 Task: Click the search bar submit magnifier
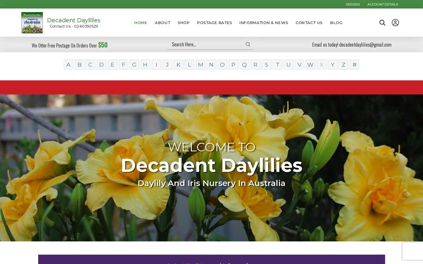pos(248,44)
